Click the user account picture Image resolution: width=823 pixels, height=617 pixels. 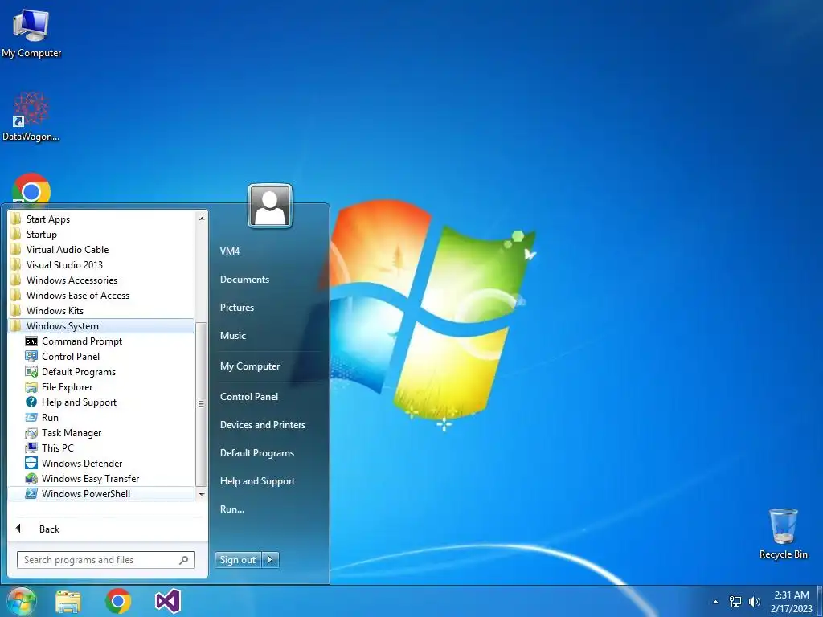[x=270, y=206]
